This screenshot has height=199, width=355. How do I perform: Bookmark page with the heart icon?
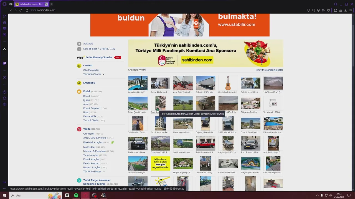[328, 10]
